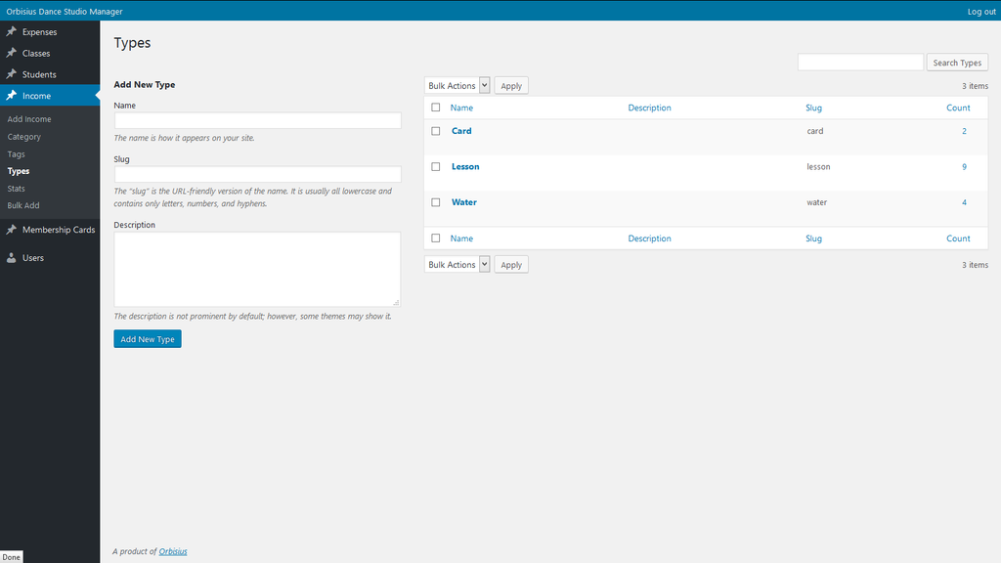Sort by Count in the table header

point(958,108)
